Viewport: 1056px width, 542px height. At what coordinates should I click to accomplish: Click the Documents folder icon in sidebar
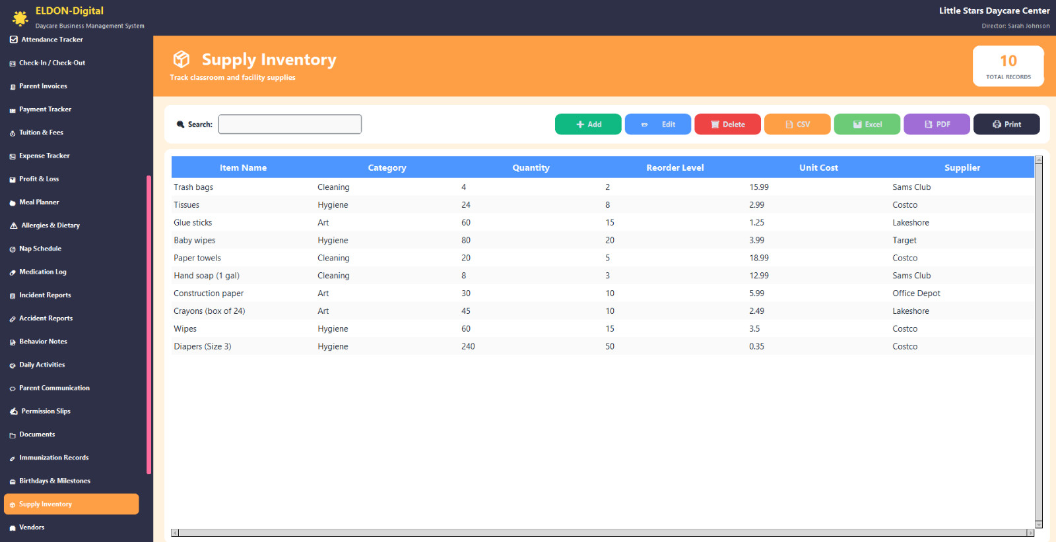(13, 435)
